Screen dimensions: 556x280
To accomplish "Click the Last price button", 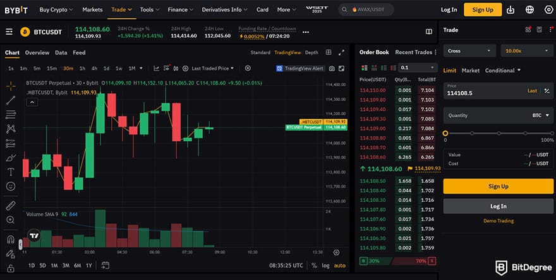I will pos(532,91).
